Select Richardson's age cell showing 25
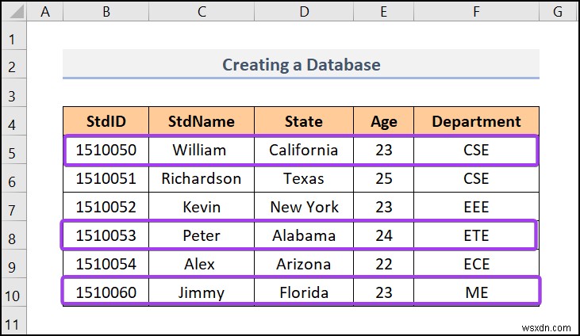Screen dimensions: 580x336 click(x=384, y=178)
